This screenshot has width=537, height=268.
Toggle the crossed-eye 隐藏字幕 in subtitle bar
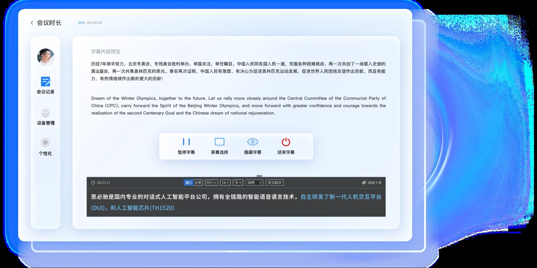(371, 183)
